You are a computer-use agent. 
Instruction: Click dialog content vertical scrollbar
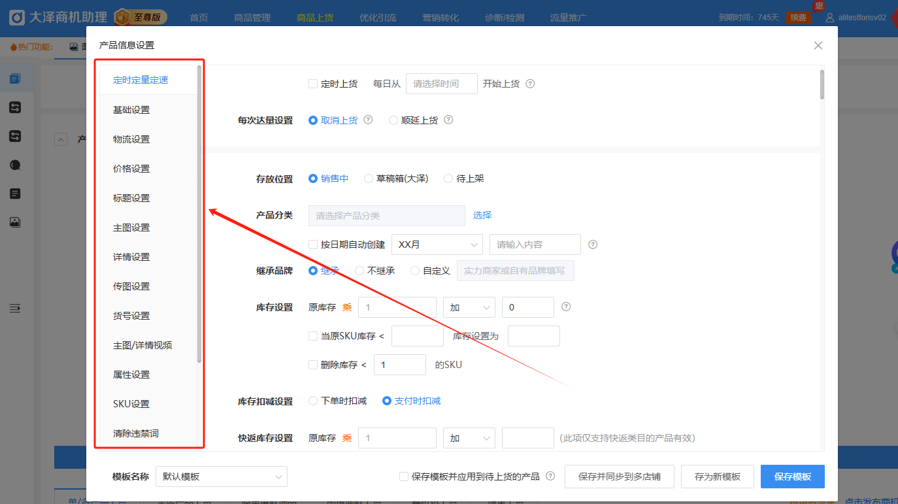coord(822,85)
